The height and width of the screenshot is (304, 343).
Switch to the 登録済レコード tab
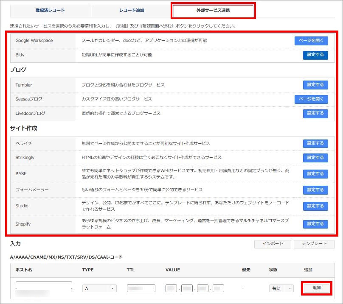click(50, 10)
